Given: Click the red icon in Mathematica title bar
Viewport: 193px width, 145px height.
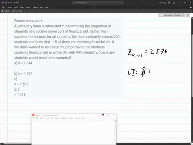Looking at the screenshot, I should (x=103, y=115).
